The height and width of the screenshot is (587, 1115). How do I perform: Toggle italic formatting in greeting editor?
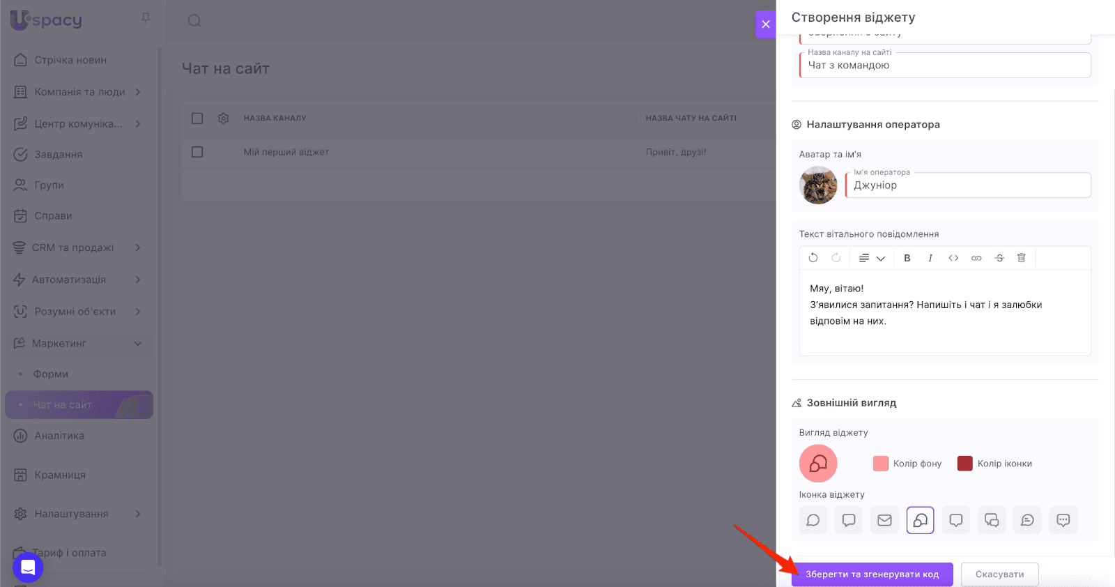930,258
